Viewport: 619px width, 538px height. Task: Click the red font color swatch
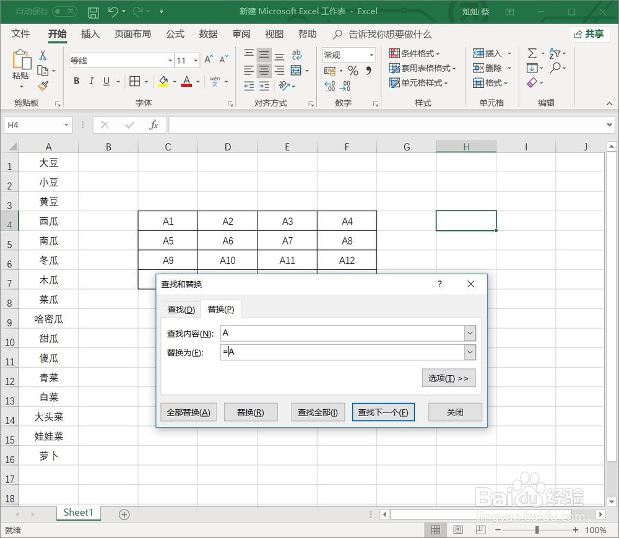(x=187, y=81)
